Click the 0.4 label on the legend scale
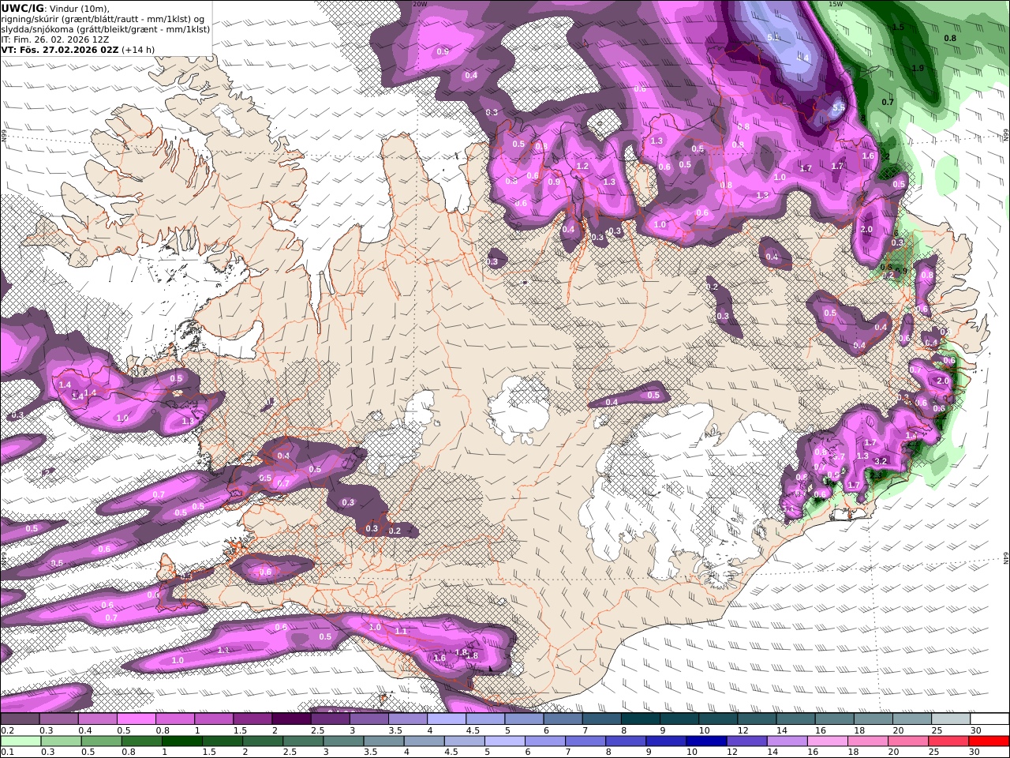 (84, 730)
